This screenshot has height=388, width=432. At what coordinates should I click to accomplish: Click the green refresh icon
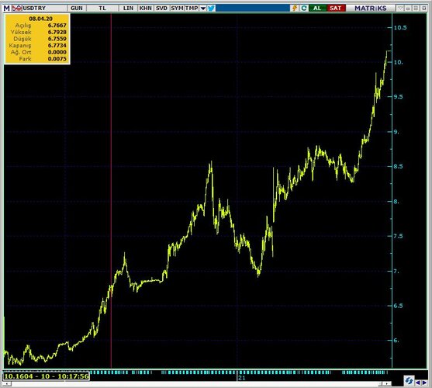coord(304,9)
